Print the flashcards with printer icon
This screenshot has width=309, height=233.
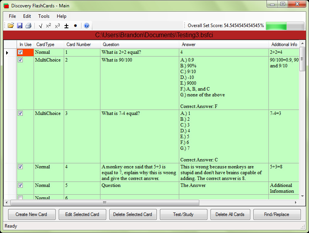(28, 26)
